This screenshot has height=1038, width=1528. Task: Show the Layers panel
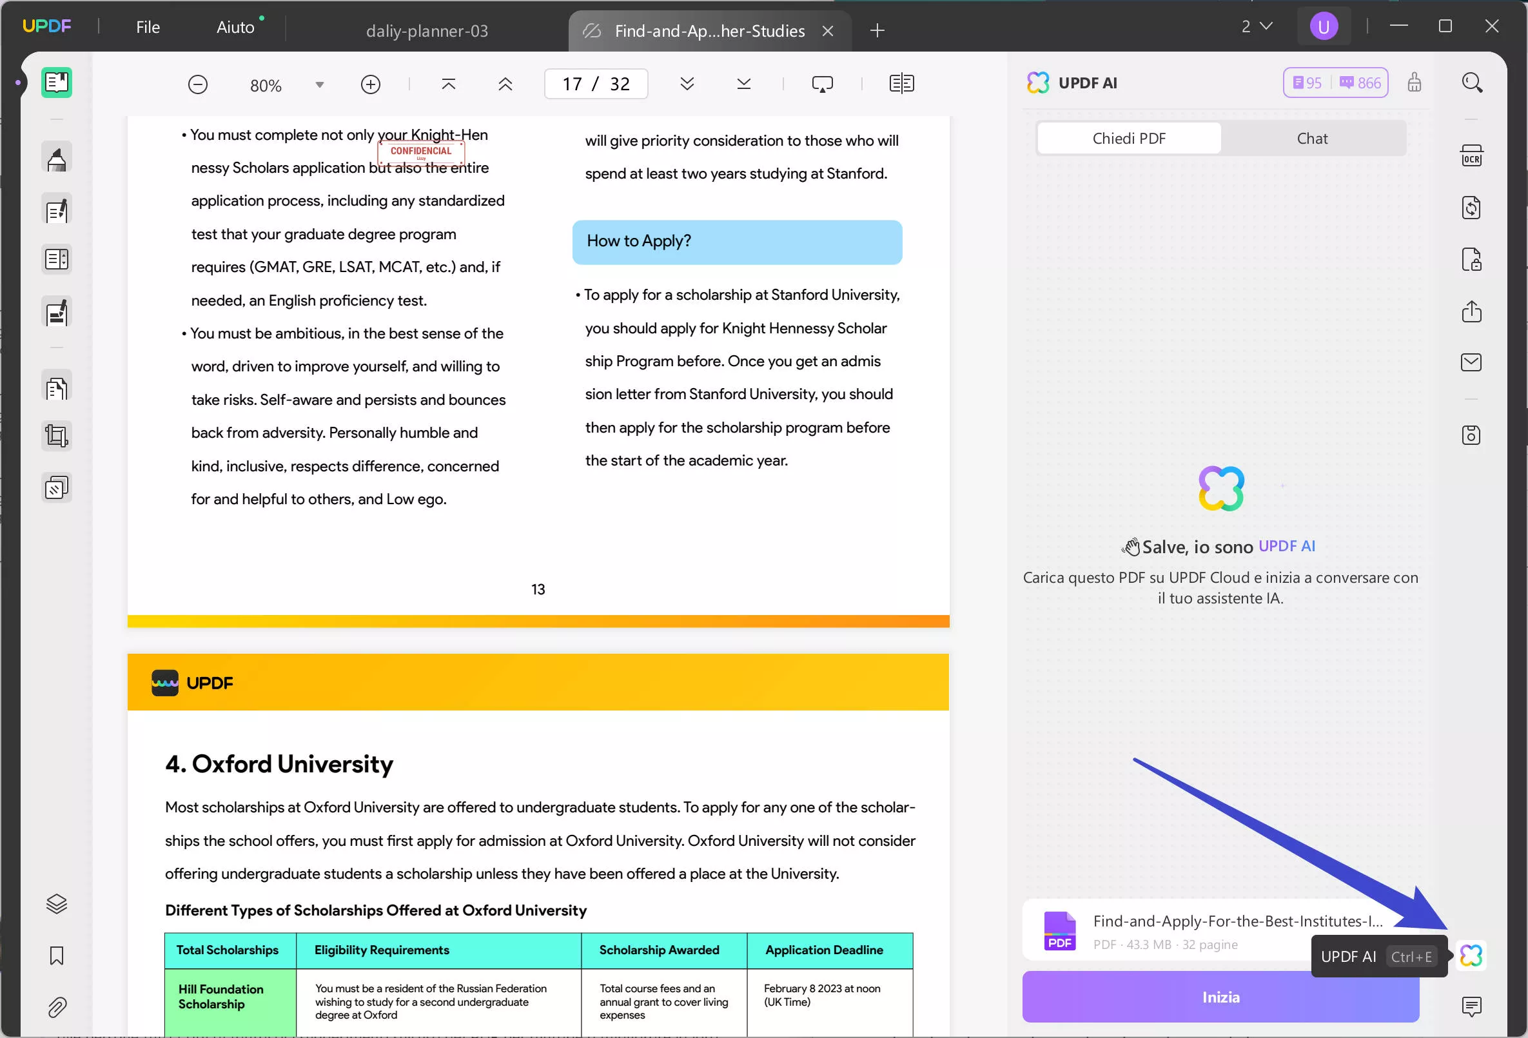click(57, 904)
